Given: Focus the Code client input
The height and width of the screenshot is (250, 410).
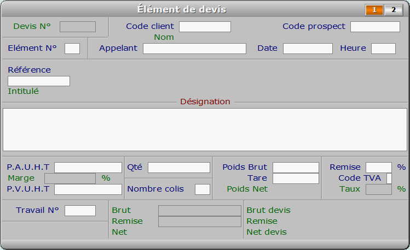Looking at the screenshot, I should tap(205, 27).
